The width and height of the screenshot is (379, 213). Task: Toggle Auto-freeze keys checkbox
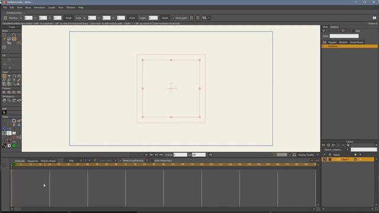point(152,160)
